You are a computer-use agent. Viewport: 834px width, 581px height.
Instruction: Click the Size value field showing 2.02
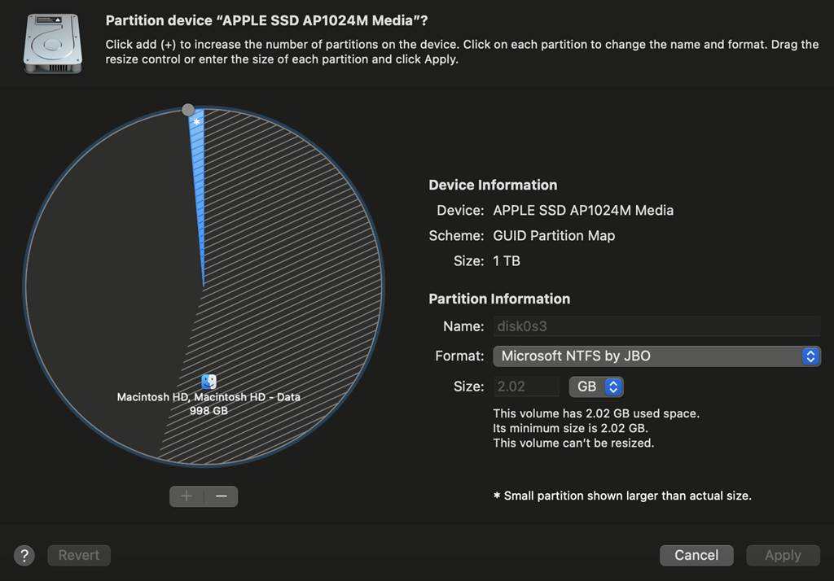[526, 386]
